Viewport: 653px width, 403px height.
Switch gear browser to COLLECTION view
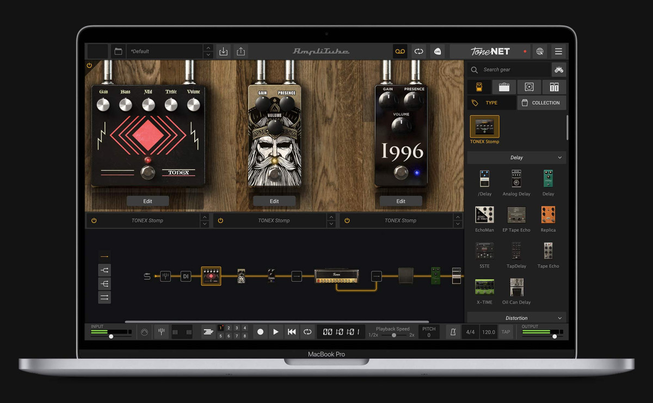pos(541,103)
